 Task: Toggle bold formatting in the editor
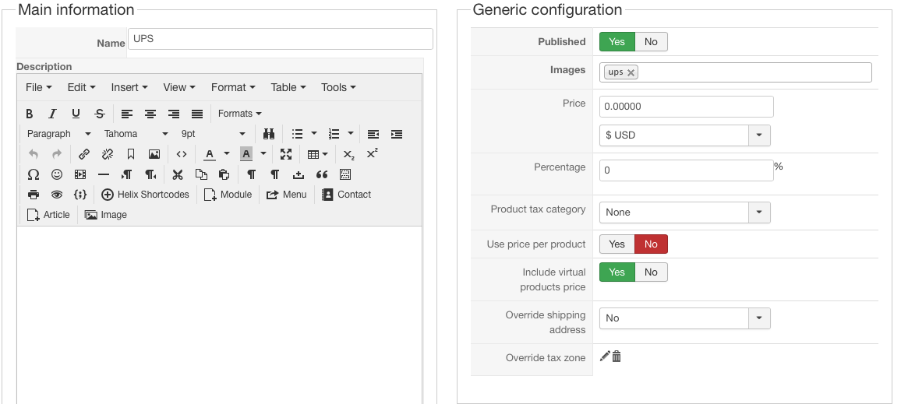point(30,114)
